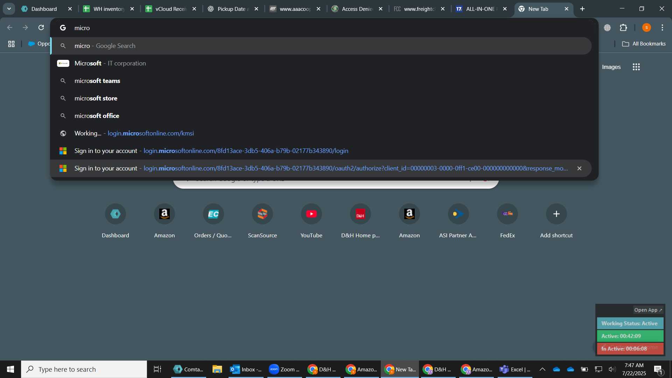Close the WH inventory tab
This screenshot has width=672, height=378.
[132, 9]
